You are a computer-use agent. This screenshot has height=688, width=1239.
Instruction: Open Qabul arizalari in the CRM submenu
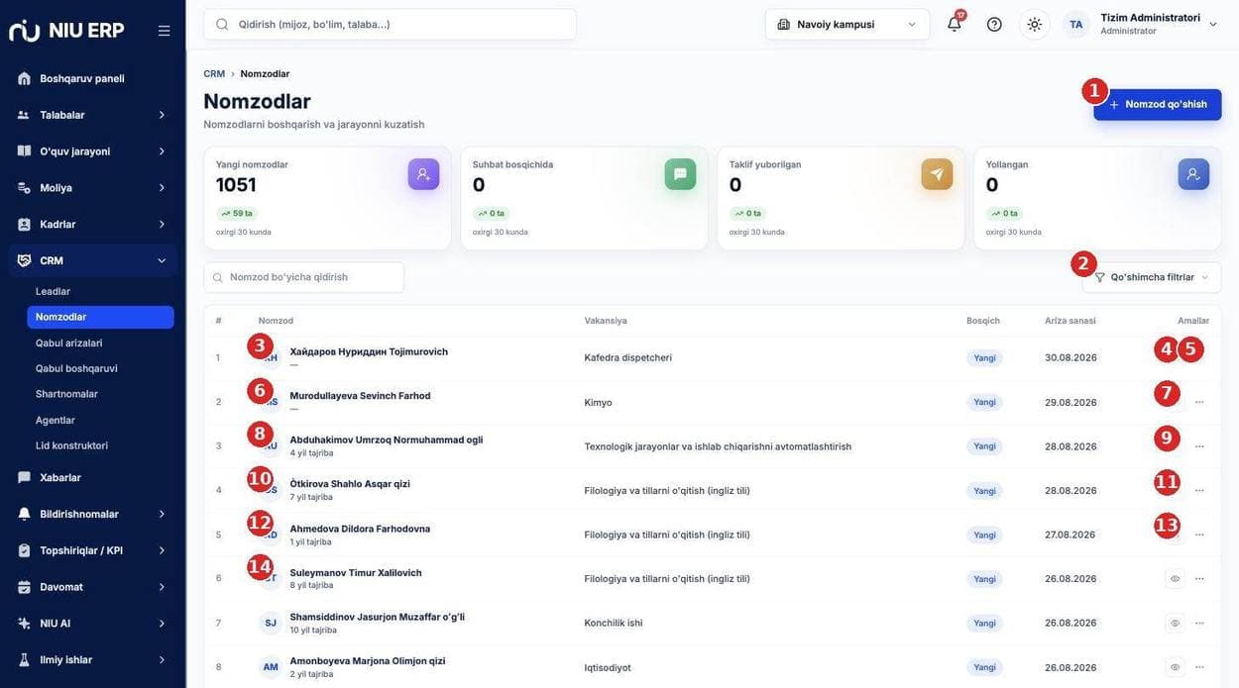pos(100,343)
